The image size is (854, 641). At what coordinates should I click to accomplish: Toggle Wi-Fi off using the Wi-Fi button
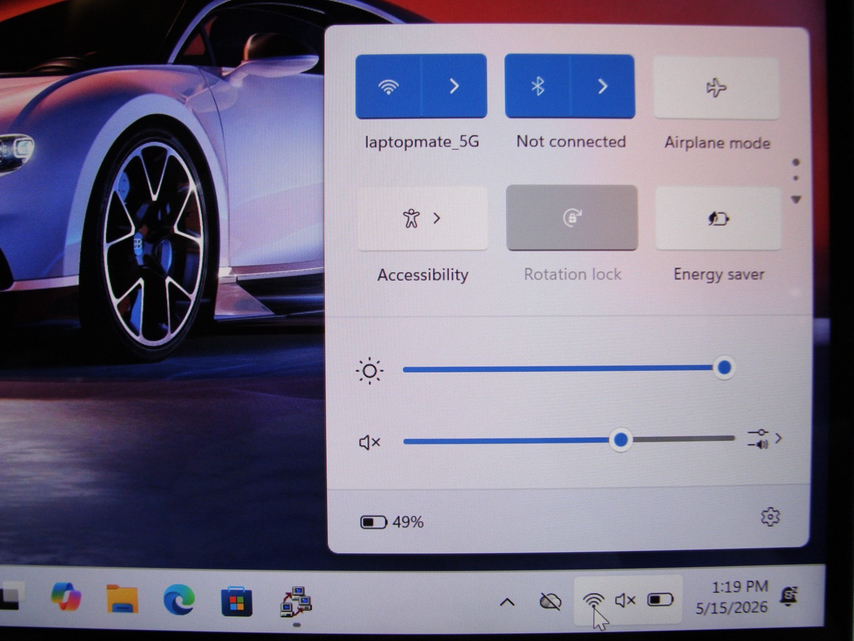pos(389,86)
